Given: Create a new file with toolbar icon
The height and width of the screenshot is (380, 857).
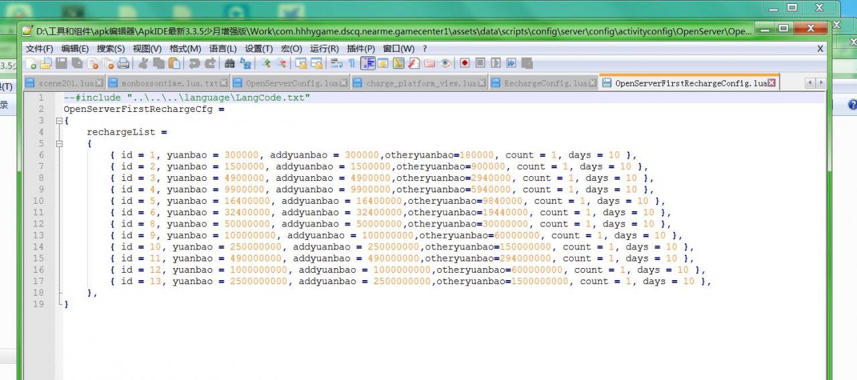Looking at the screenshot, I should (x=31, y=64).
